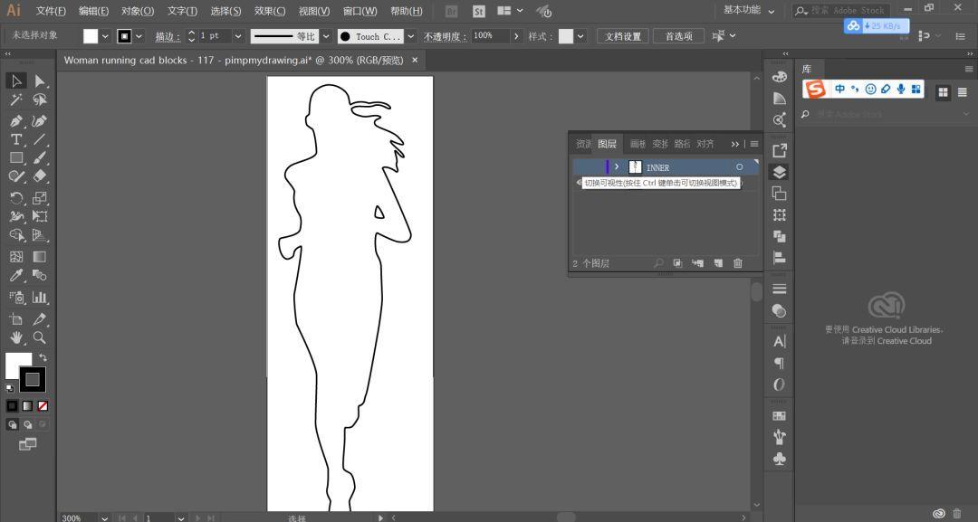Select the Column Graph tool
Viewport: 978px width, 522px height.
[40, 298]
